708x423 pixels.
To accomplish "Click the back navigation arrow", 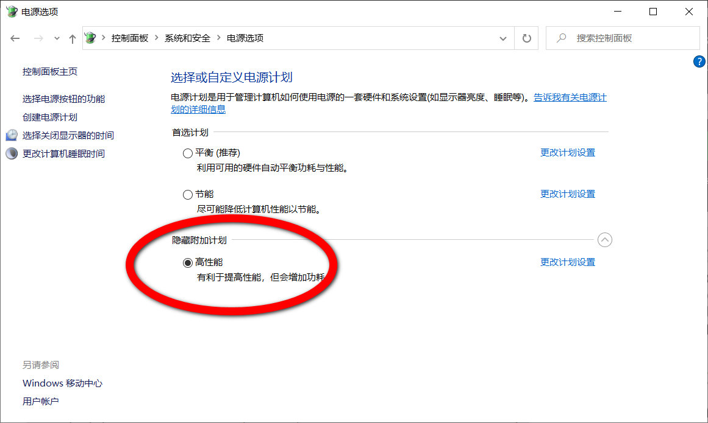I will tap(15, 38).
